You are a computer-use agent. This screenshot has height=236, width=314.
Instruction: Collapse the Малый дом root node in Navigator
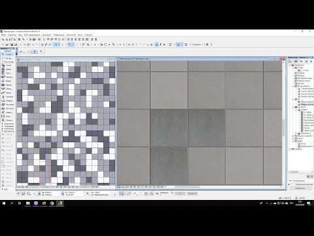pyautogui.click(x=290, y=65)
